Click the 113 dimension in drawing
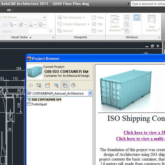 [x=15, y=78]
